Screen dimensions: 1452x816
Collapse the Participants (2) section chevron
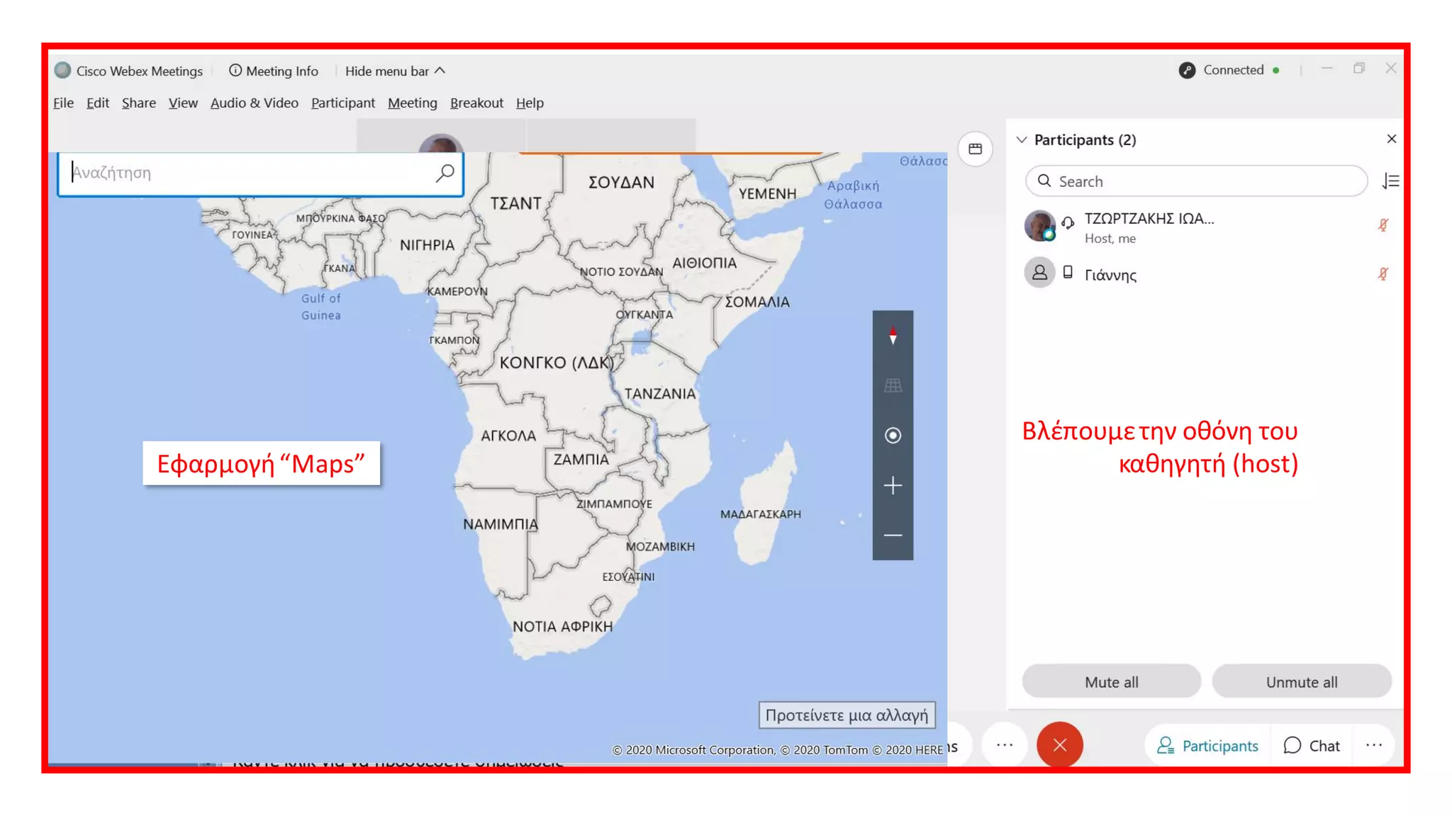[1022, 140]
